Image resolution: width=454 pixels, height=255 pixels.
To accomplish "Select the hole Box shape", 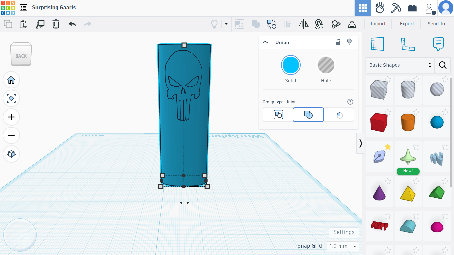I will (379, 90).
